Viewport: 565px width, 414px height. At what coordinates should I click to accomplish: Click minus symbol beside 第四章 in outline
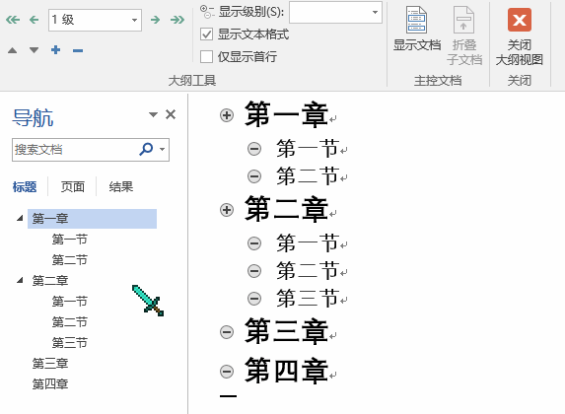coord(227,372)
